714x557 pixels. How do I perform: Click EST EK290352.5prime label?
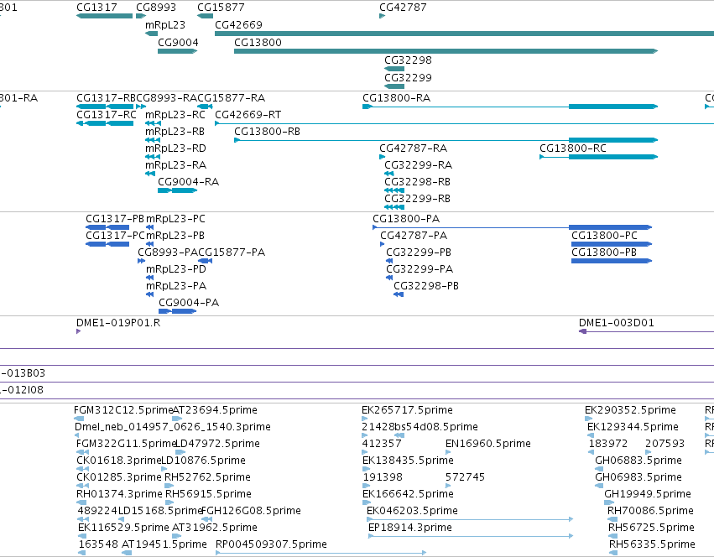[630, 410]
